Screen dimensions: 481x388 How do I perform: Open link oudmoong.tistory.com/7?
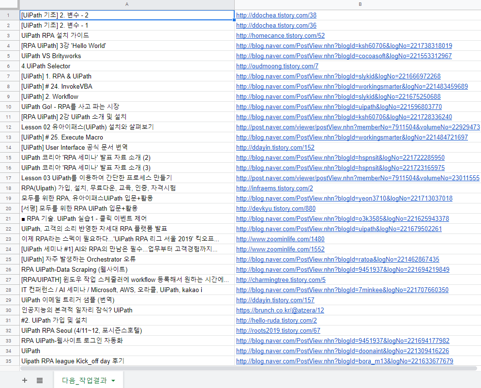[x=277, y=66]
